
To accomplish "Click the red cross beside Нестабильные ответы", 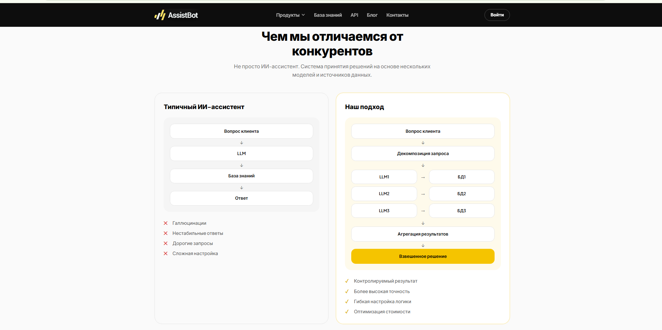I will pyautogui.click(x=166, y=233).
